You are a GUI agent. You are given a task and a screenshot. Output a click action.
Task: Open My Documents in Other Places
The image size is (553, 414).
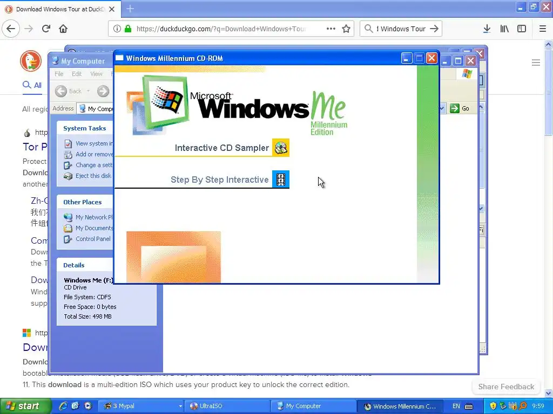click(88, 228)
